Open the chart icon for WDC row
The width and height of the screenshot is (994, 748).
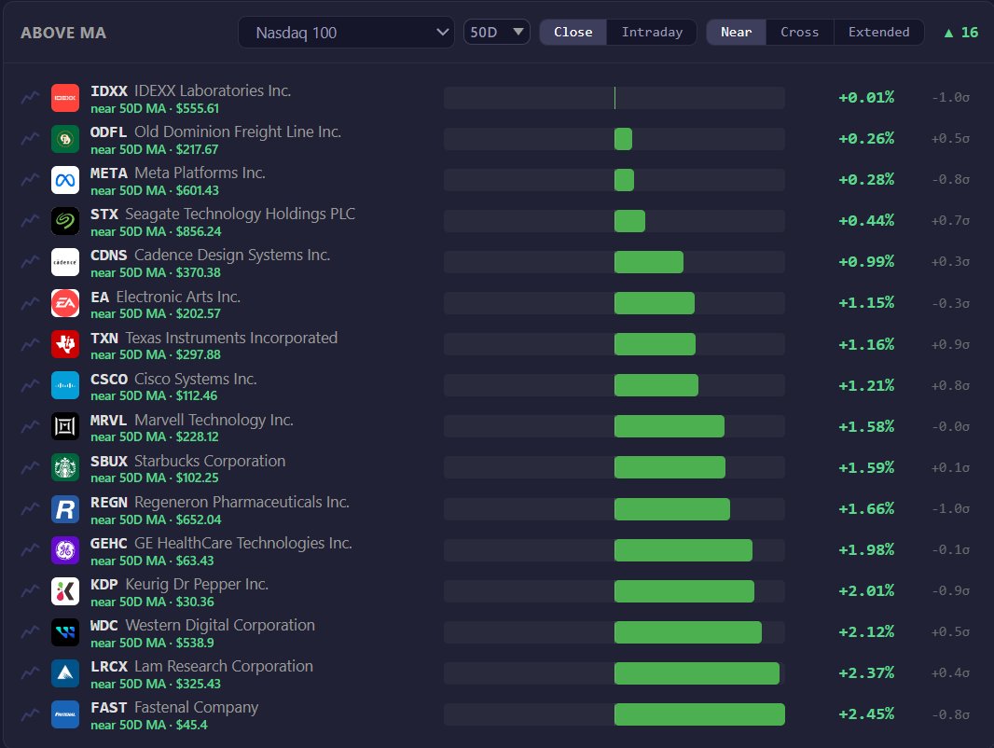tap(30, 632)
